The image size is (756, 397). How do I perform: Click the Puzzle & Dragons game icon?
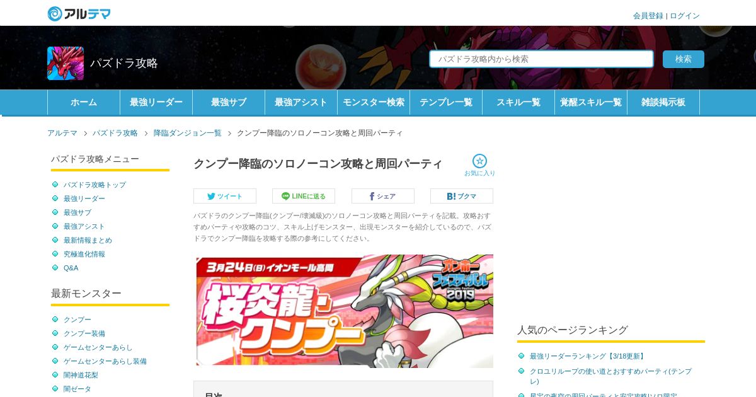66,63
